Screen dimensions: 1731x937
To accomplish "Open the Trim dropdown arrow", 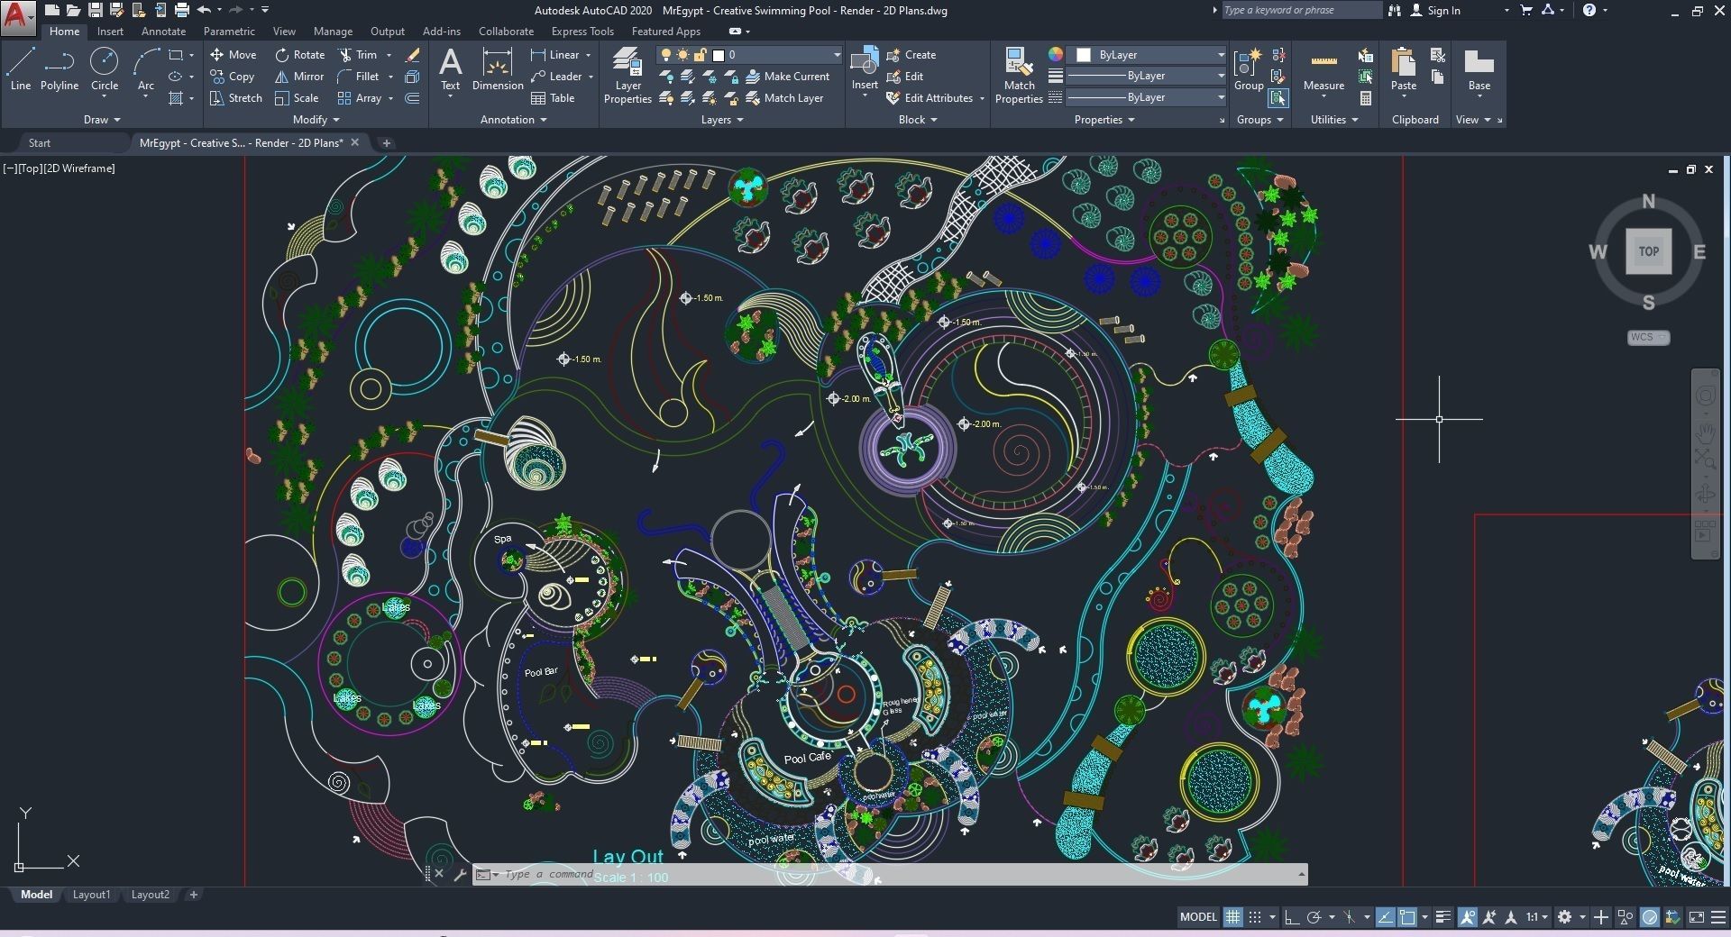I will (x=389, y=55).
